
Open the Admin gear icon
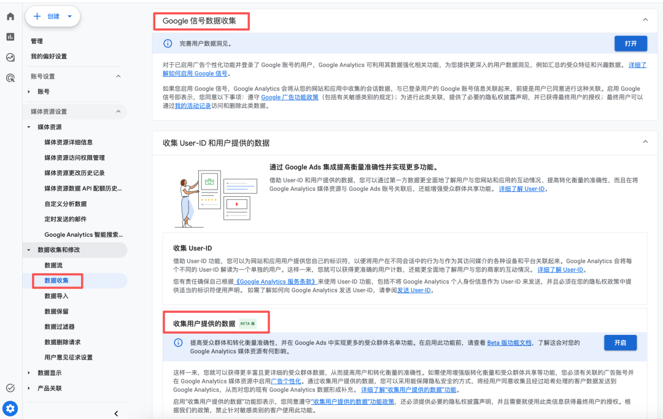pyautogui.click(x=10, y=409)
